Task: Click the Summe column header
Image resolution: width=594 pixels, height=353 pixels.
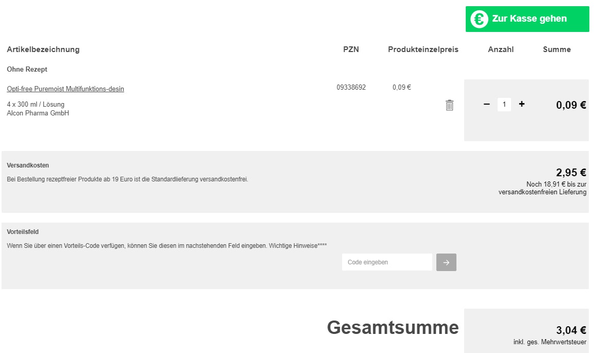Action: [x=556, y=49]
